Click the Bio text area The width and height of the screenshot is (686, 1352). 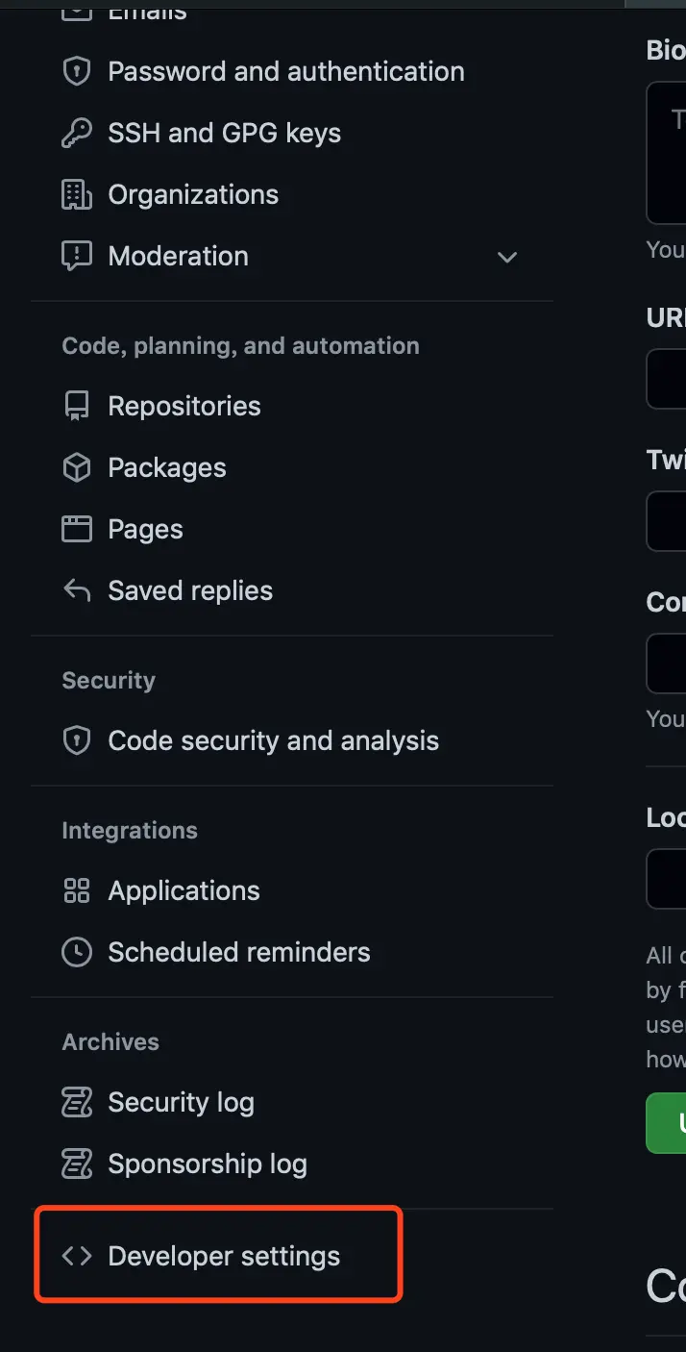click(667, 154)
